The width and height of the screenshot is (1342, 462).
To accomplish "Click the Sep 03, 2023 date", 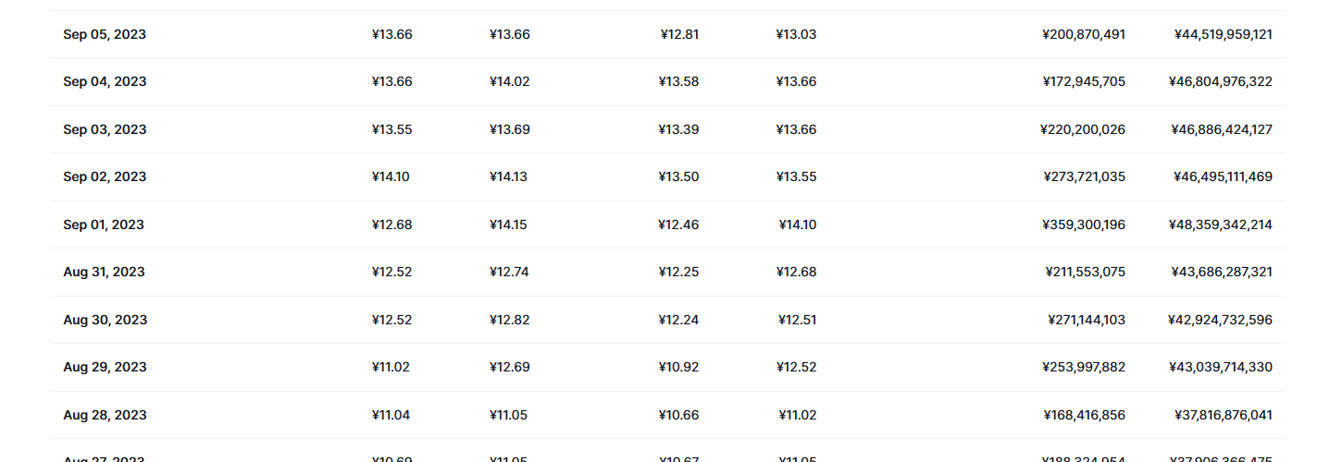I will click(x=105, y=129).
